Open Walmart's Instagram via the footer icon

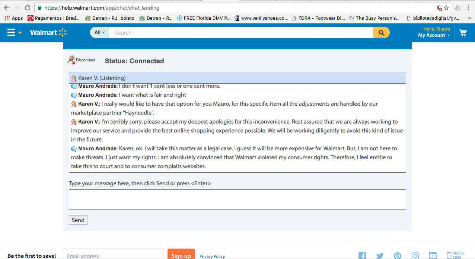415,256
